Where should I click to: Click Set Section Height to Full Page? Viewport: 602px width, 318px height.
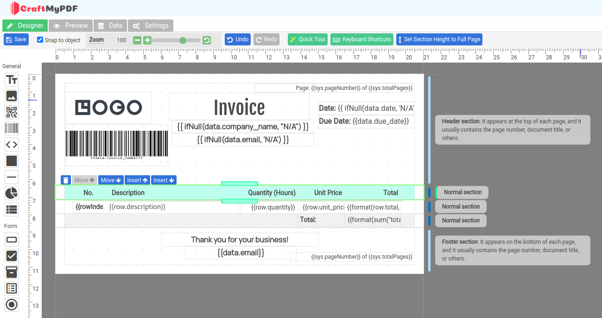point(439,39)
